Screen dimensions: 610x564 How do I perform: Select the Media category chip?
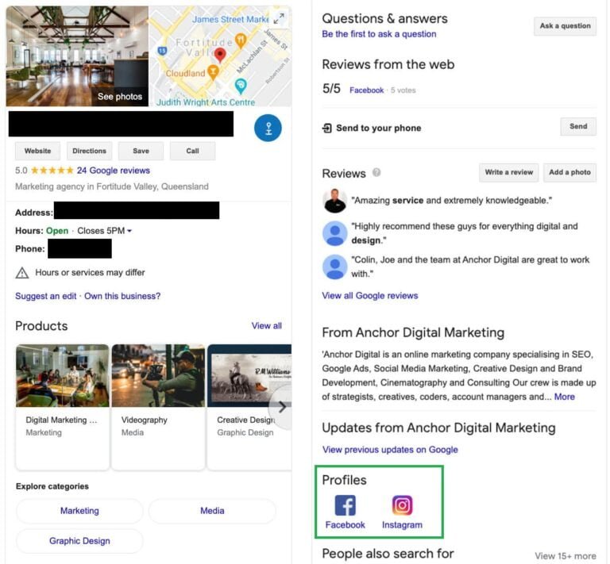212,511
